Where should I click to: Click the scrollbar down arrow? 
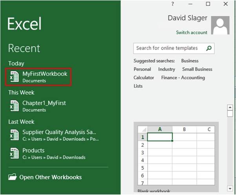click(230, 189)
